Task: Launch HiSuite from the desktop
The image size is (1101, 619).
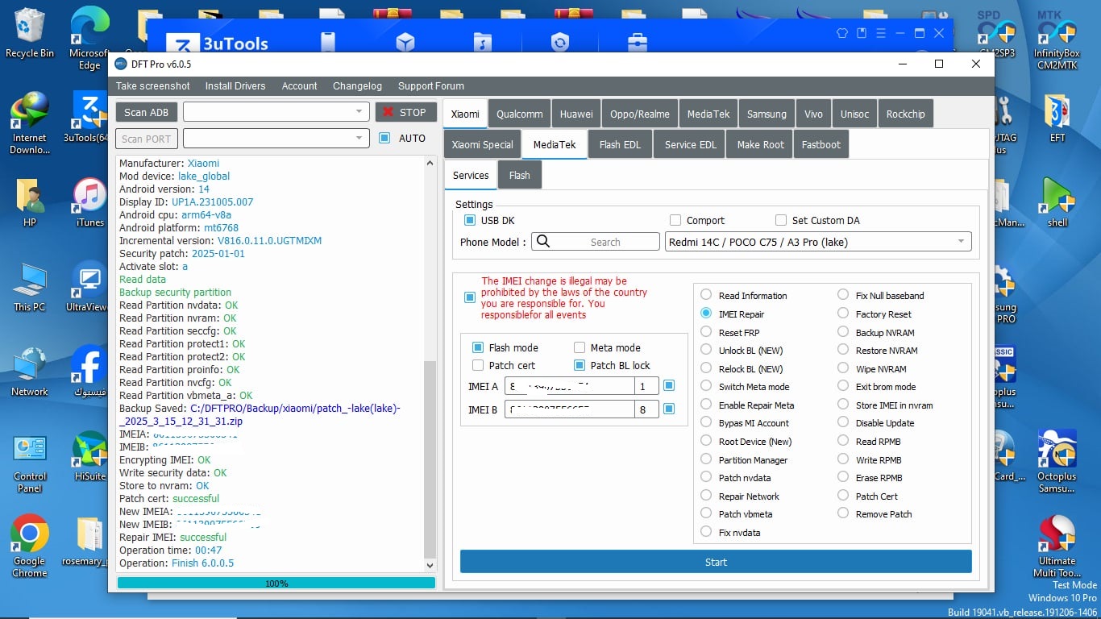Action: [x=89, y=456]
